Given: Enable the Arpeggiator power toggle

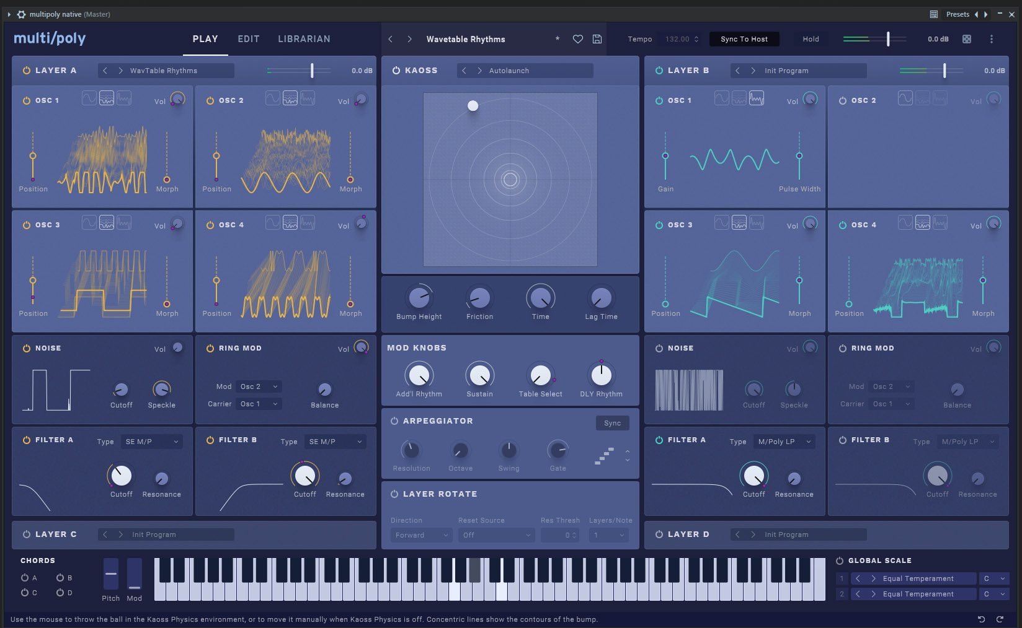Looking at the screenshot, I should click(394, 421).
